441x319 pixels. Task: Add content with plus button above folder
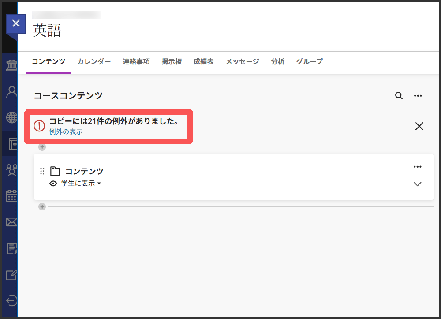(42, 147)
